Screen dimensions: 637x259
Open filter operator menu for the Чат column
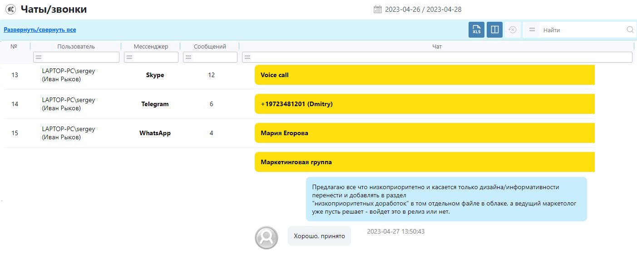click(247, 57)
